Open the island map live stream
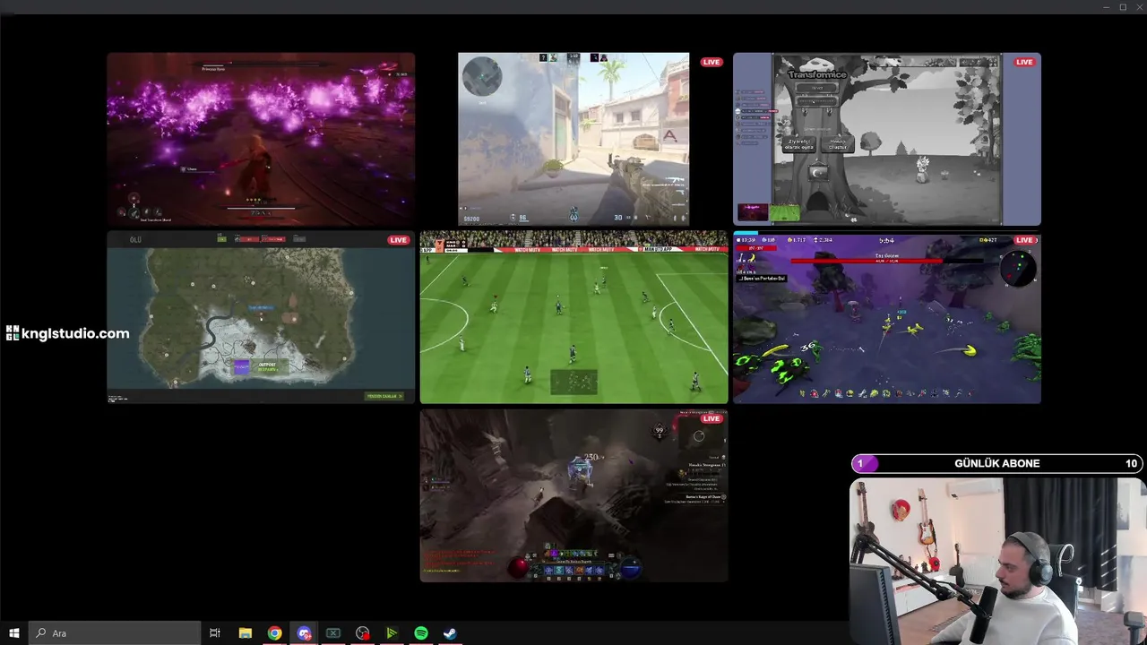 tap(261, 317)
